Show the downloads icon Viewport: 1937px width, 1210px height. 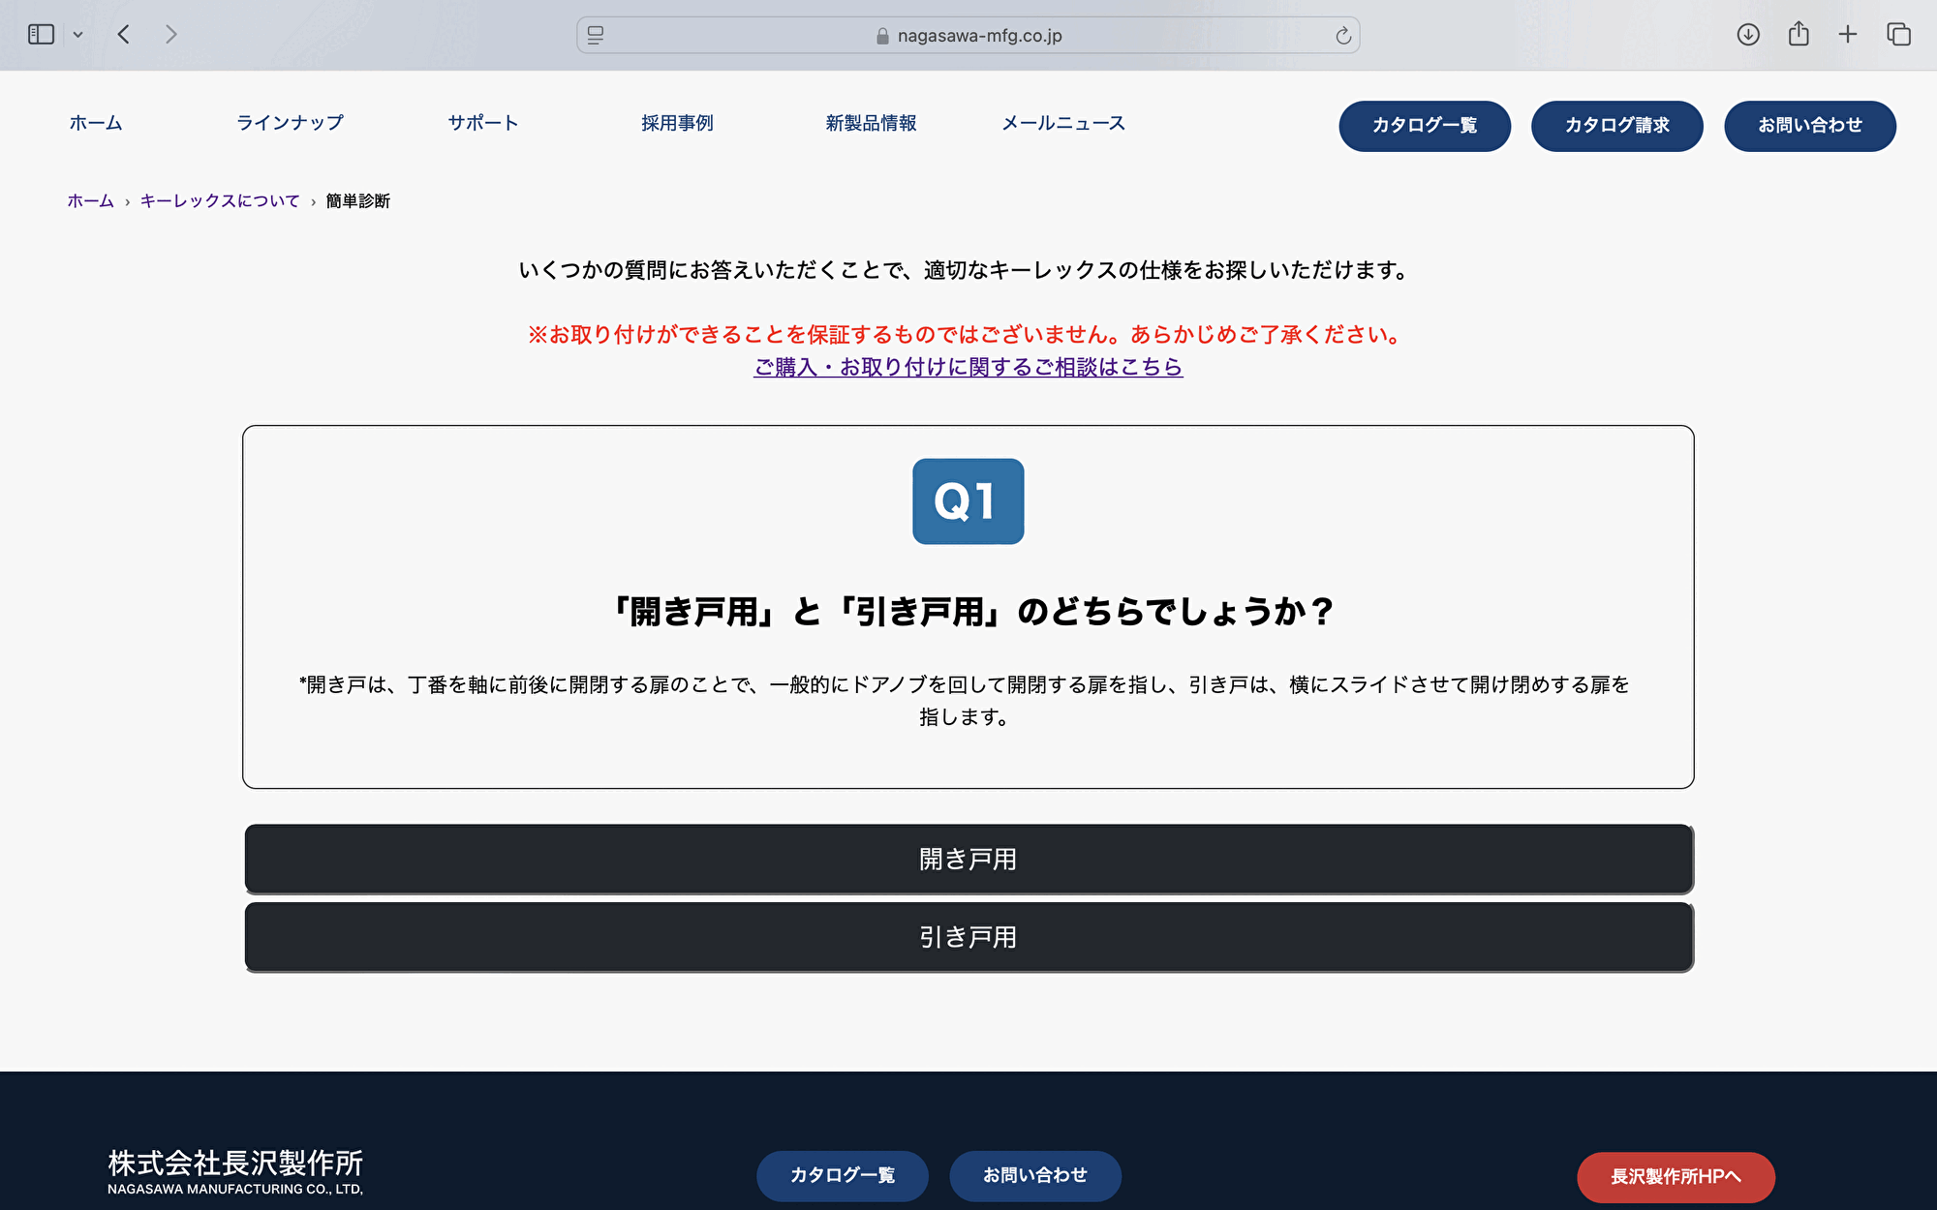click(x=1747, y=35)
